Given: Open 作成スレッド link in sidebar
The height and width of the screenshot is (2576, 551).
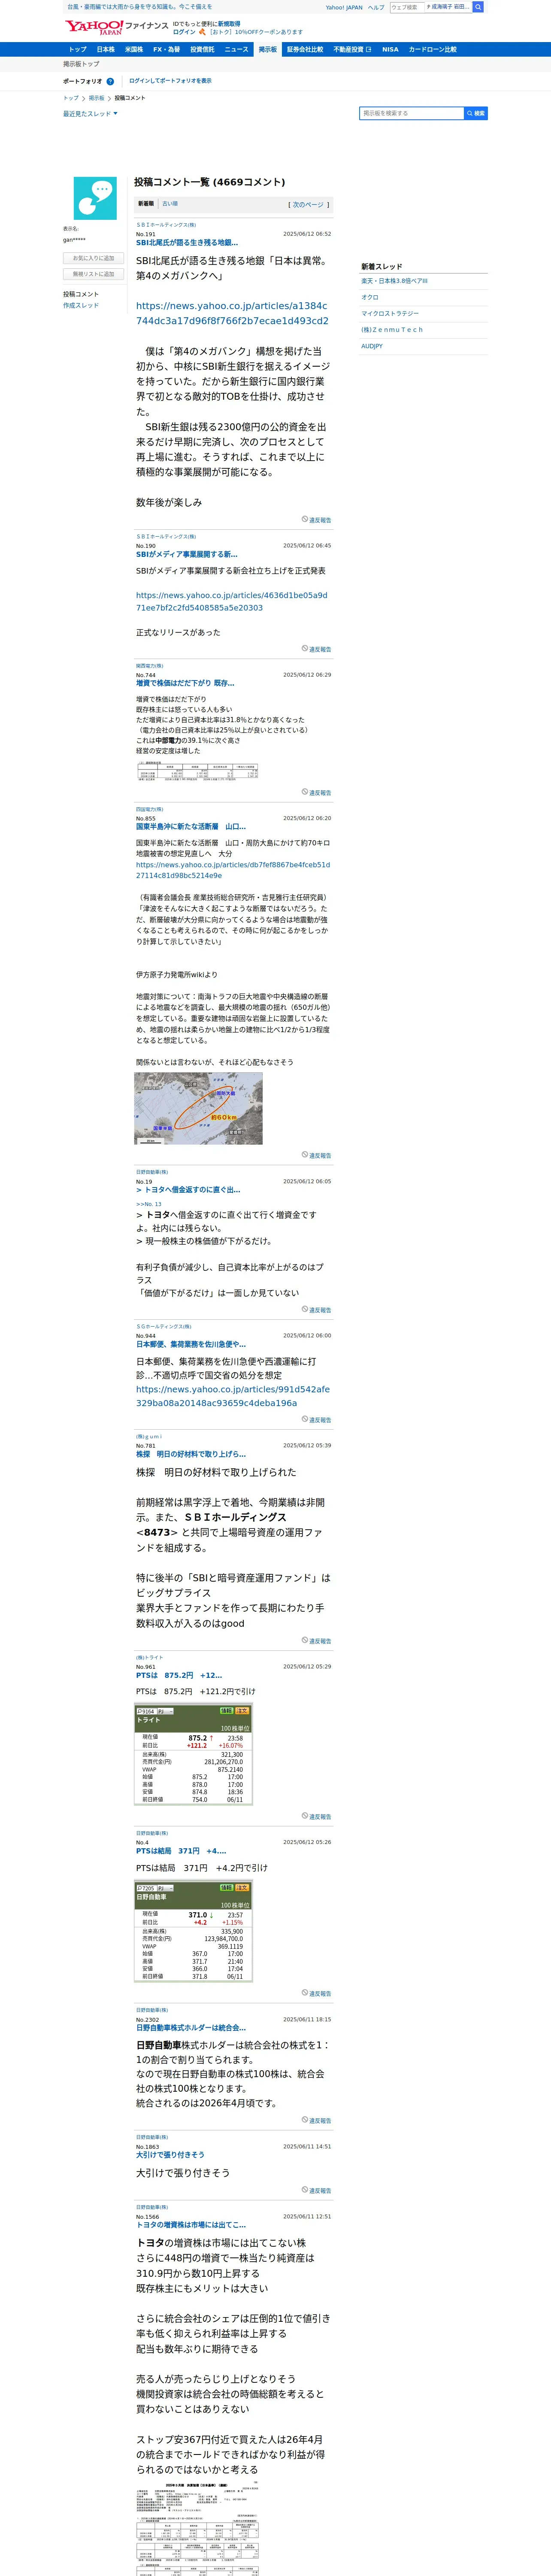Looking at the screenshot, I should coord(81,305).
